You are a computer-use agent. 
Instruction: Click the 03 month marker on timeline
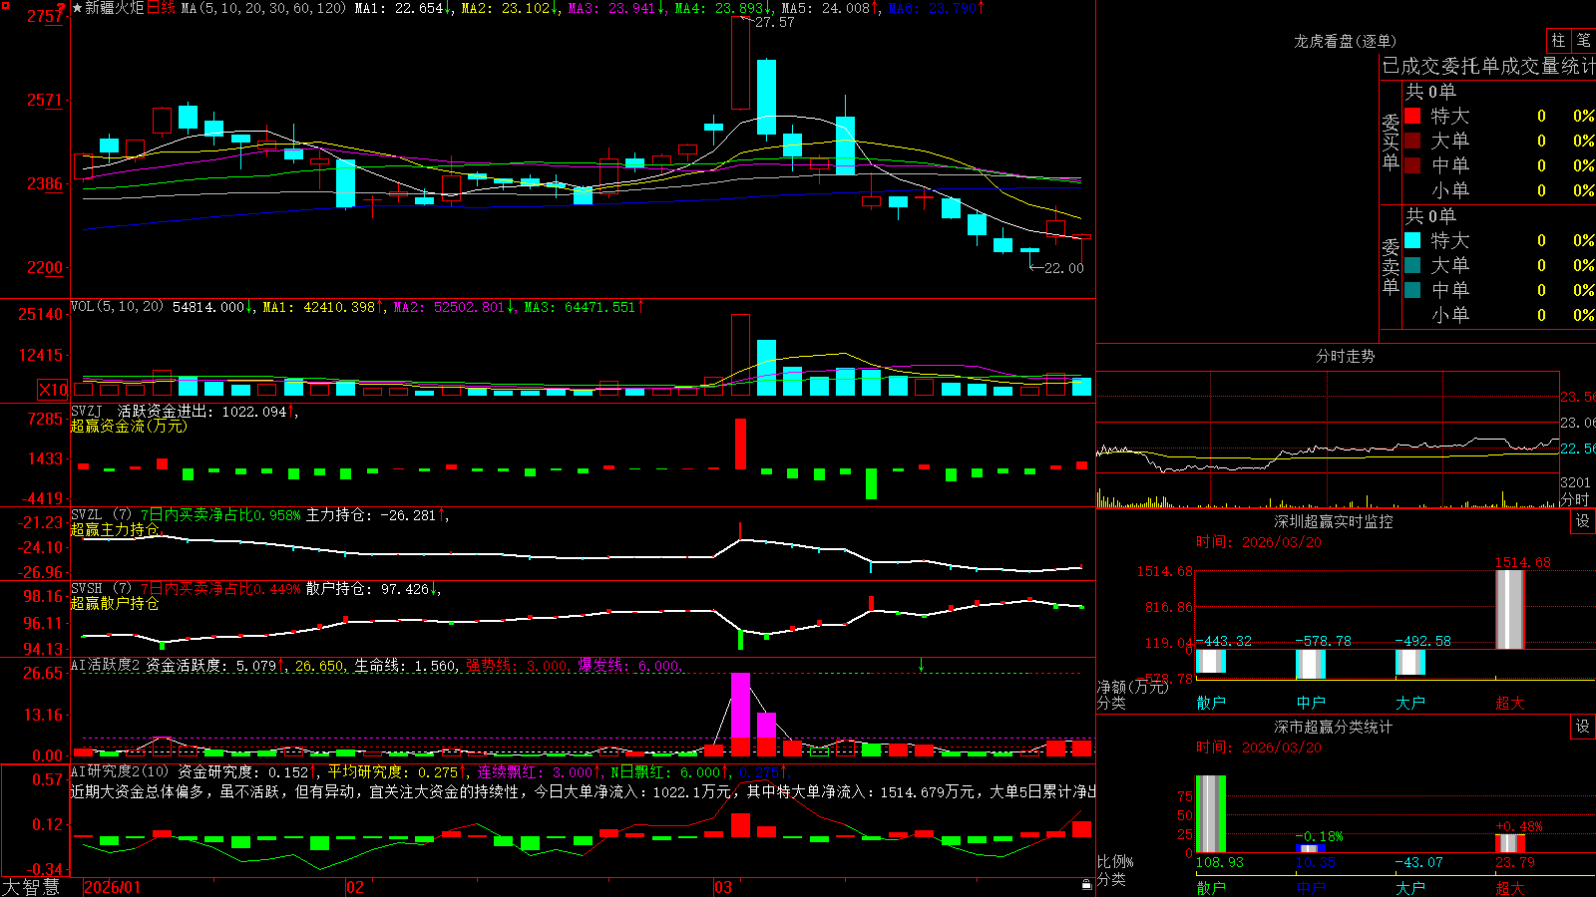click(x=723, y=887)
